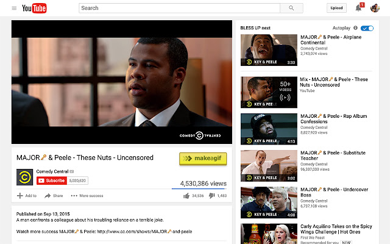This screenshot has width=390, height=244.
Task: Open the Substitute Teacher video thumbnail
Action: [269, 166]
